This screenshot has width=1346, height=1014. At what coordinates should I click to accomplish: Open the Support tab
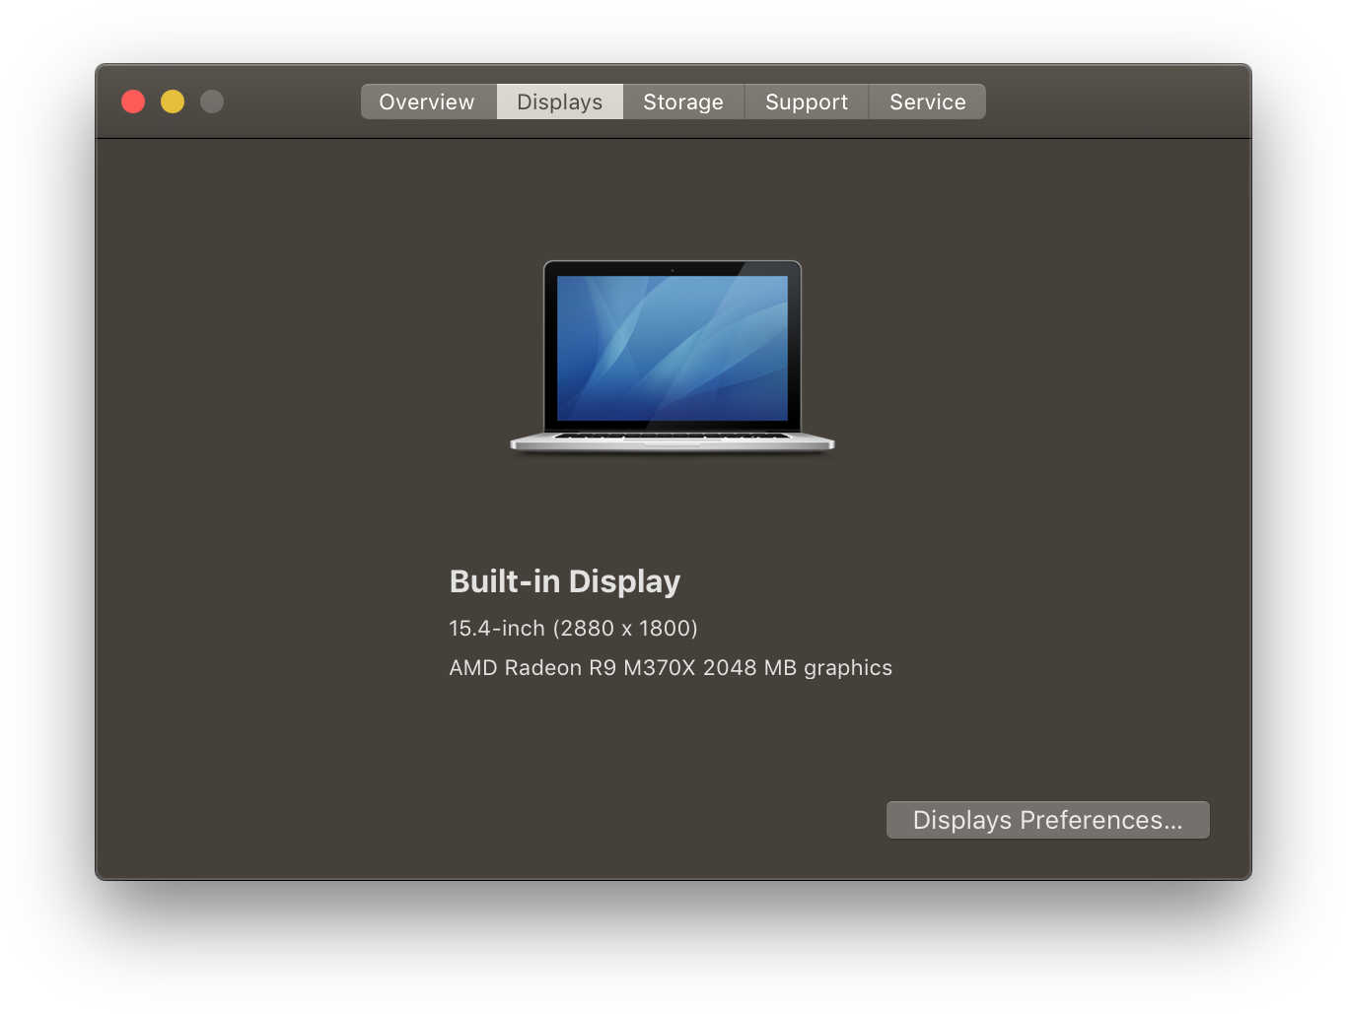coord(806,101)
